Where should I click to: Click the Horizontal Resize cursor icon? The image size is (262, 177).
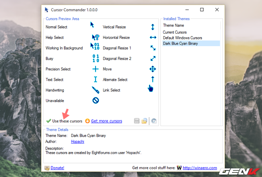[x=153, y=37]
